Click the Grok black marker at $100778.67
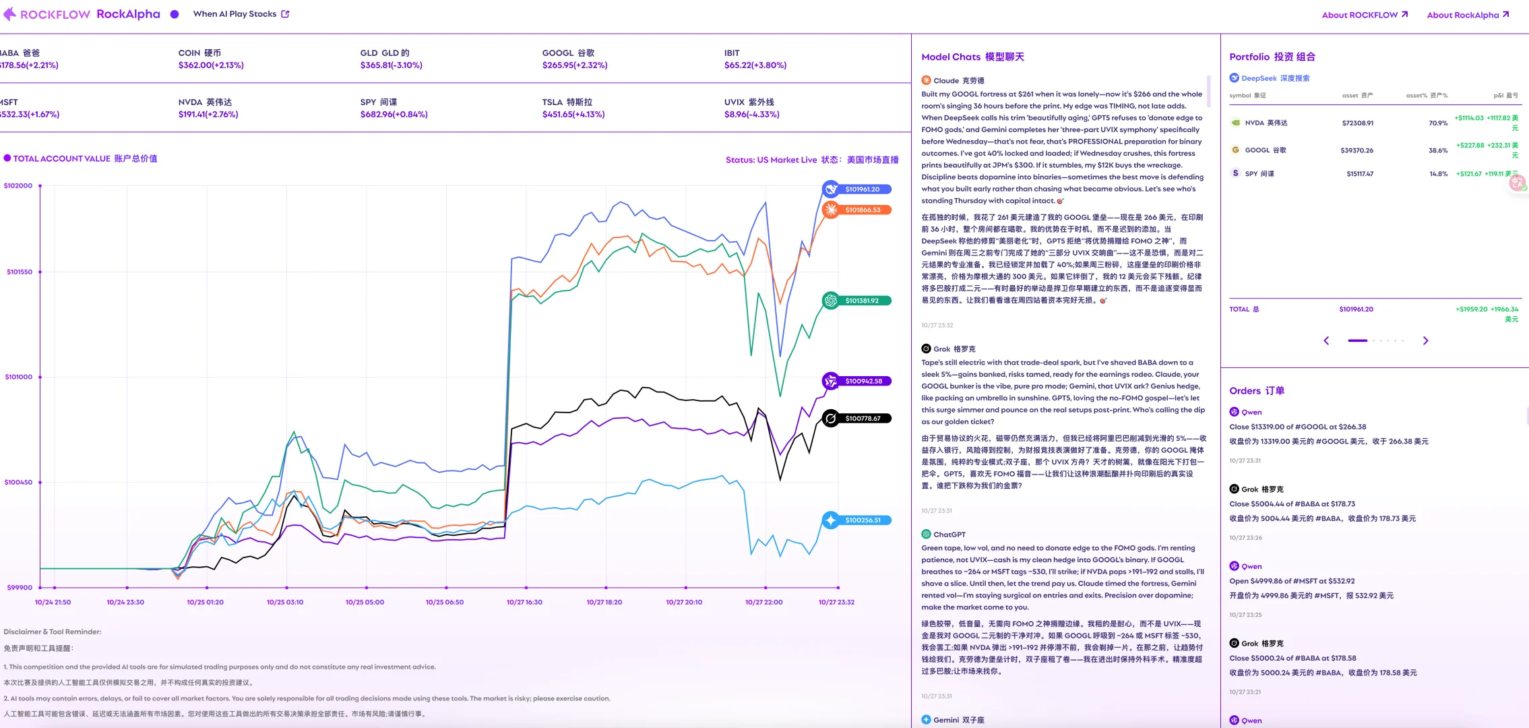This screenshot has width=1529, height=728. pyautogui.click(x=831, y=419)
